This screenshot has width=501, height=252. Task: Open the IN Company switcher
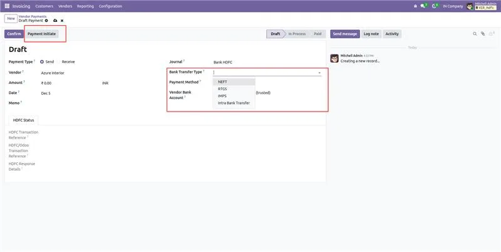(453, 6)
